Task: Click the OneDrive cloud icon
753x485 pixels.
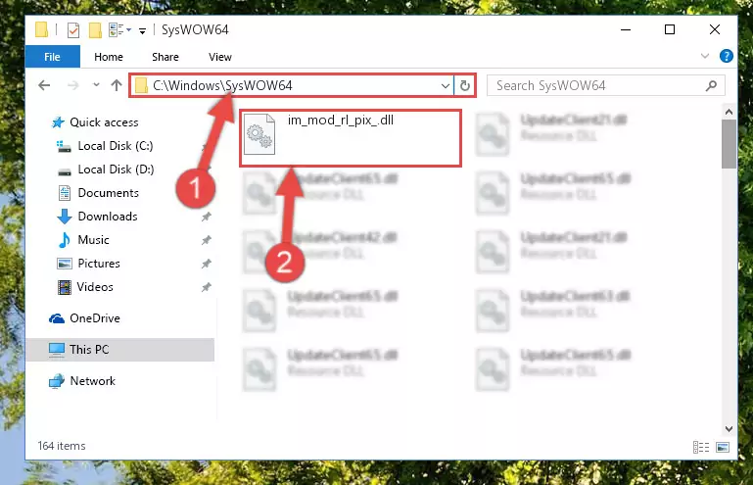Action: [x=57, y=318]
